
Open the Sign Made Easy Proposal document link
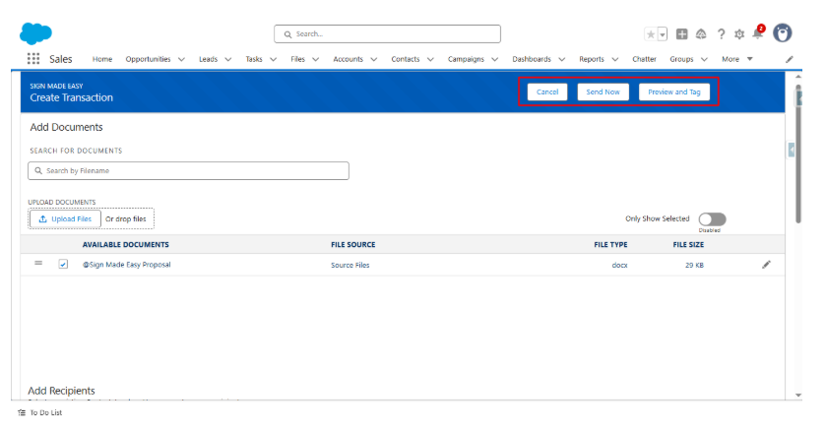click(126, 265)
